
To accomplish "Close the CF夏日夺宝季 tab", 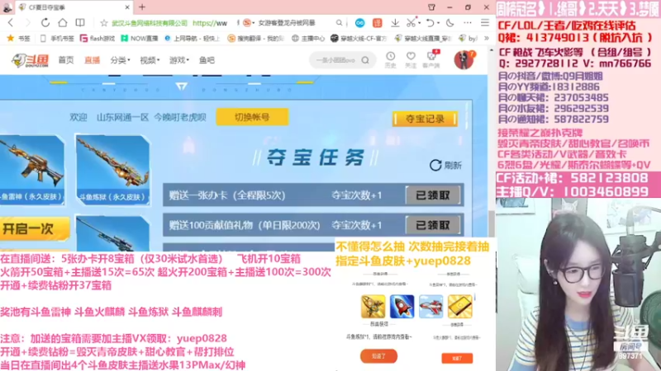I will (127, 7).
